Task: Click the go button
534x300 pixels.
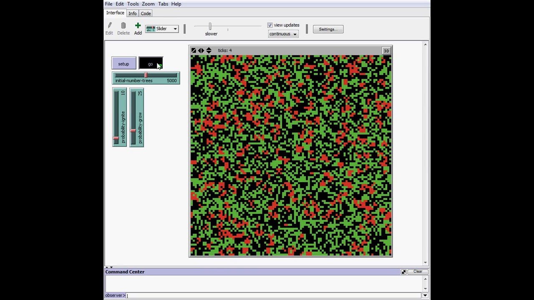Action: tap(151, 64)
